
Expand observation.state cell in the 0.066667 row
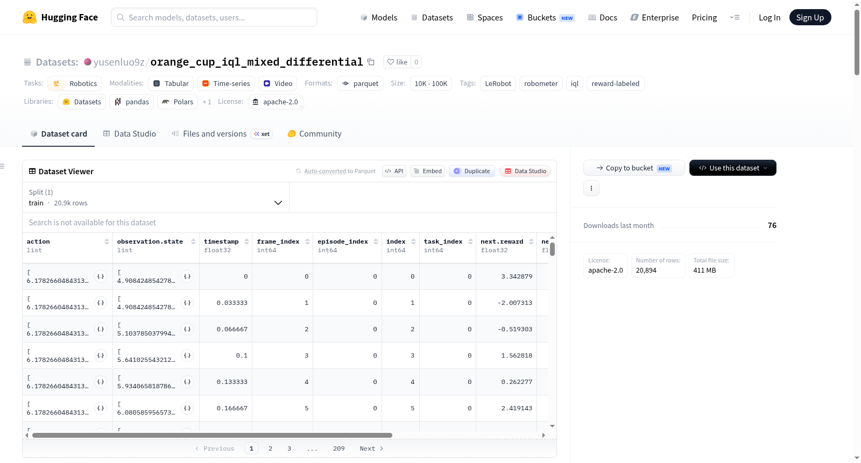(187, 329)
